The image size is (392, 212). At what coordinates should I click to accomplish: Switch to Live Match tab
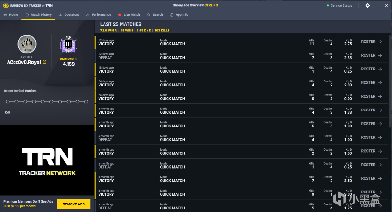click(129, 15)
